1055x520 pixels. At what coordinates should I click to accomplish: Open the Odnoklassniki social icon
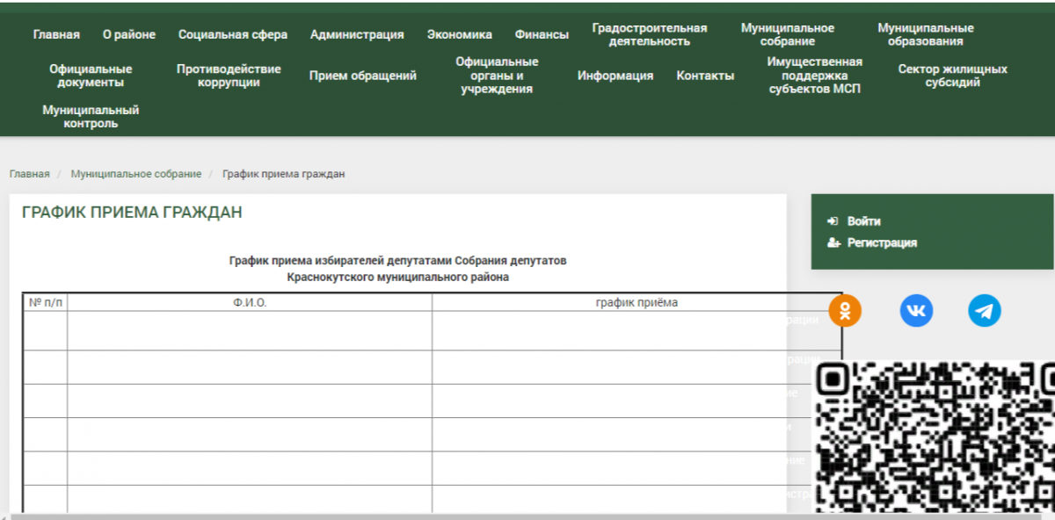(x=845, y=311)
